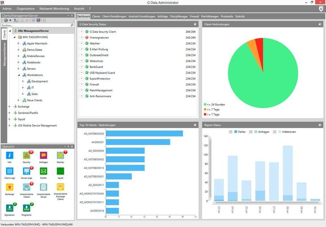The width and height of the screenshot is (326, 227).
Task: Collapse the WIN-TAGUSFHVJMQ server node
Action: [x=14, y=37]
